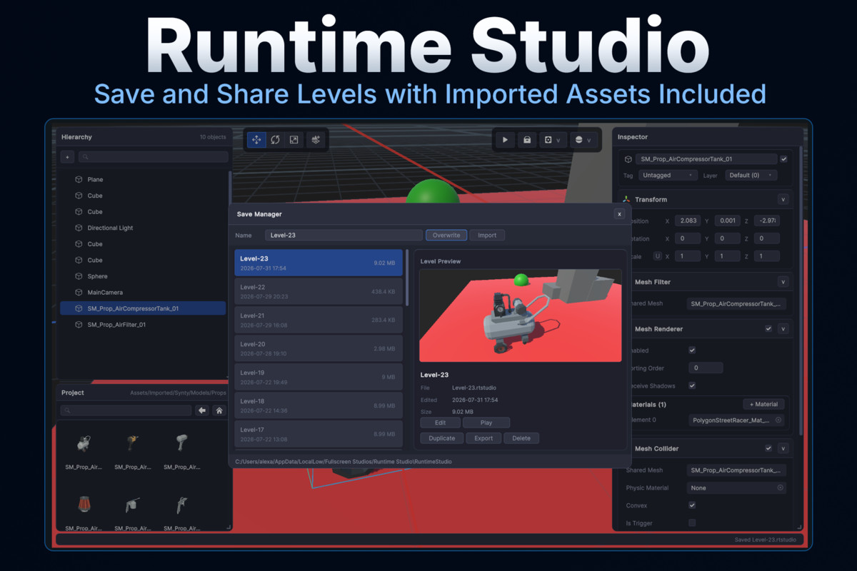Toggle the Receive Shadows checkbox
Image resolution: width=857 pixels, height=571 pixels.
point(691,385)
